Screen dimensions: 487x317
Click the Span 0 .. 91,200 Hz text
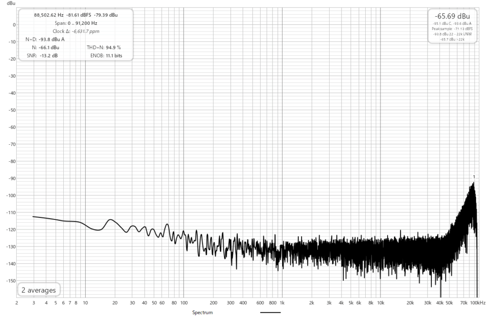pyautogui.click(x=76, y=23)
